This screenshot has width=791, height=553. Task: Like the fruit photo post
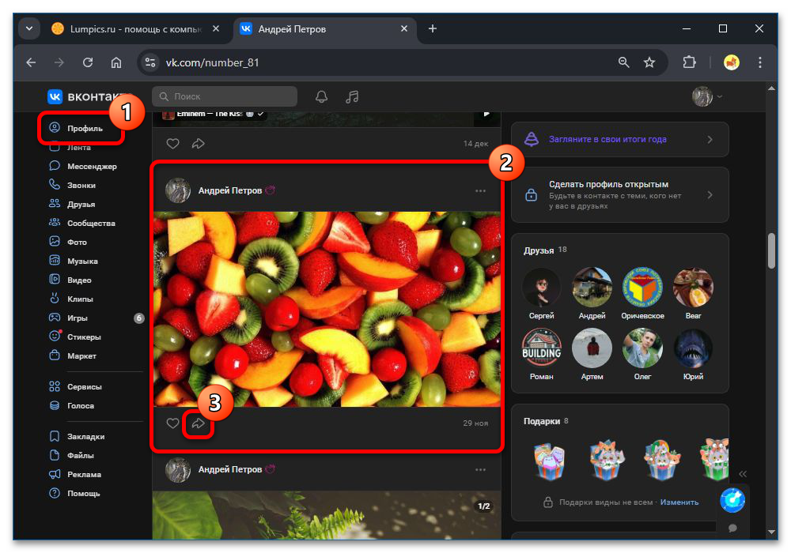pos(173,423)
